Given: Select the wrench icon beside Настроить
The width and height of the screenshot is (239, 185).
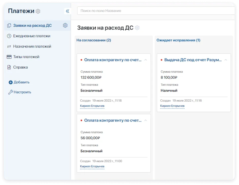Looking at the screenshot, I should click(x=10, y=92).
